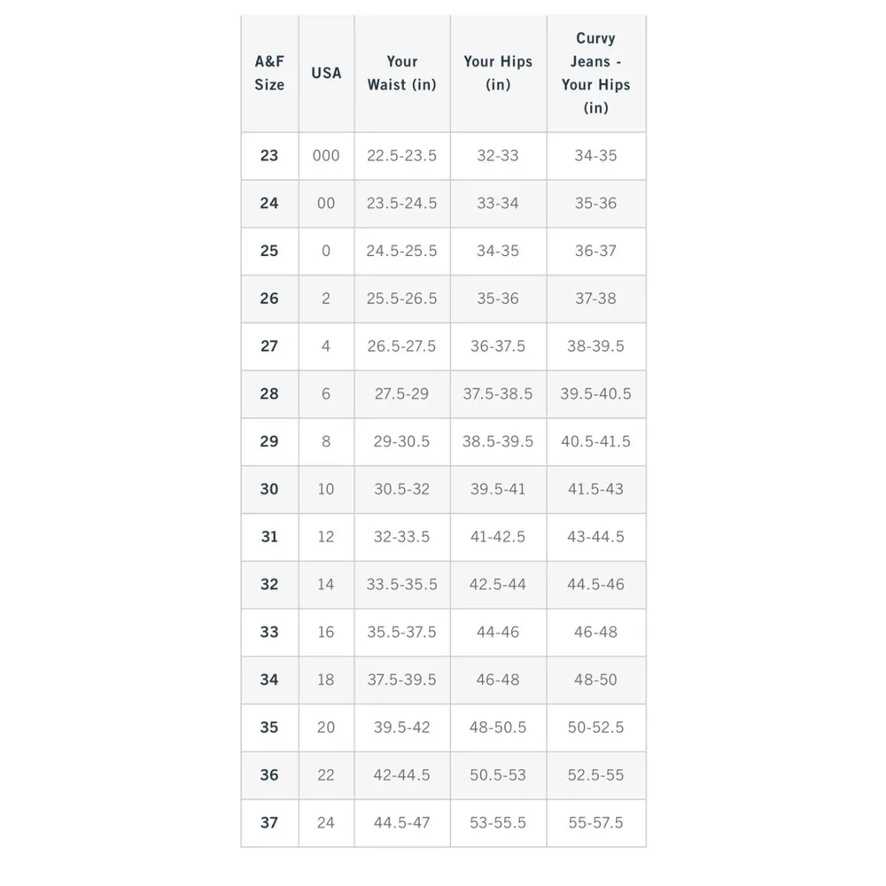Click A&F size 23 row label
This screenshot has width=886, height=886.
[269, 156]
